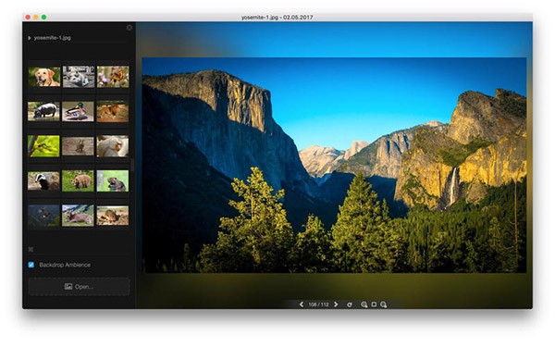This screenshot has width=555, height=347.
Task: Expand the yosemite-1.jpg disclosure triangle
Action: click(x=30, y=38)
